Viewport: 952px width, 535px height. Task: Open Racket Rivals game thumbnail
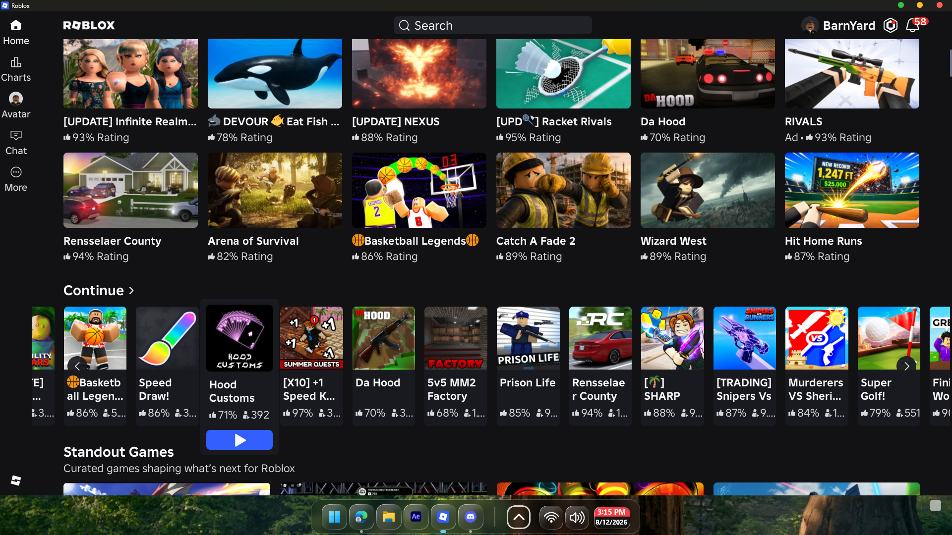pos(563,74)
